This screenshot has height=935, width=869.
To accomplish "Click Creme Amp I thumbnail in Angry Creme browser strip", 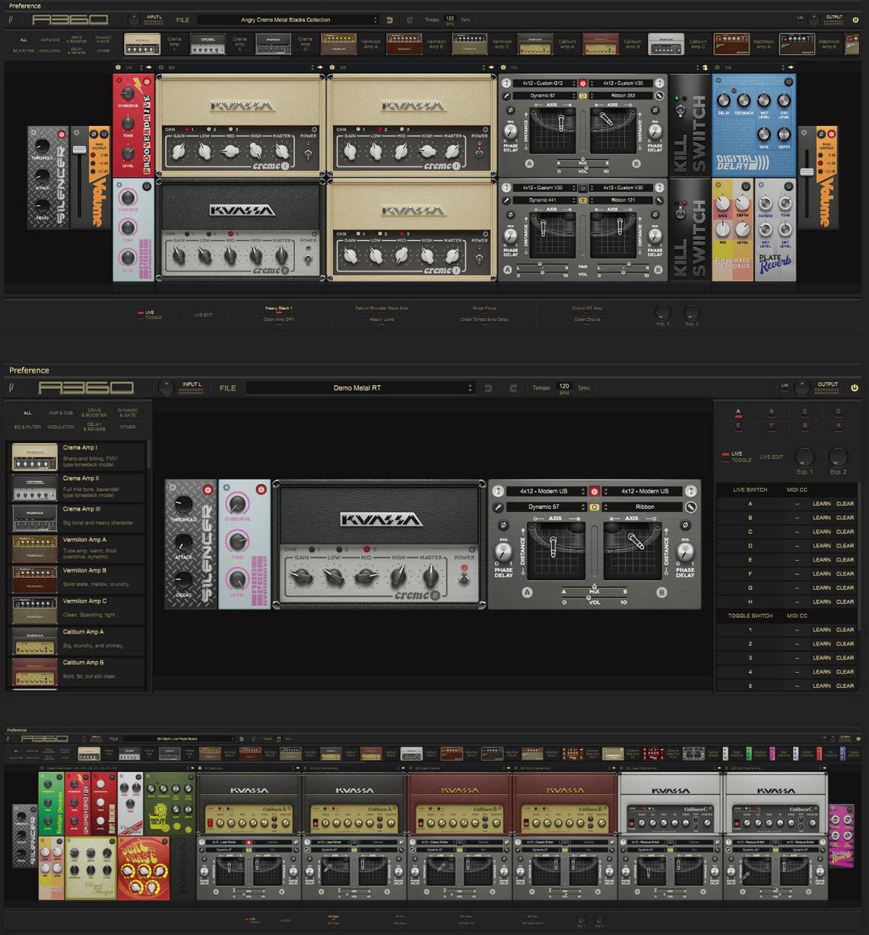I will pyautogui.click(x=142, y=44).
